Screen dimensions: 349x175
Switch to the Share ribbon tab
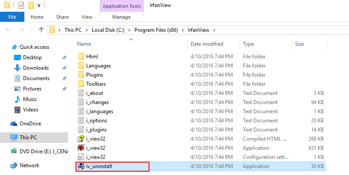[62, 17]
